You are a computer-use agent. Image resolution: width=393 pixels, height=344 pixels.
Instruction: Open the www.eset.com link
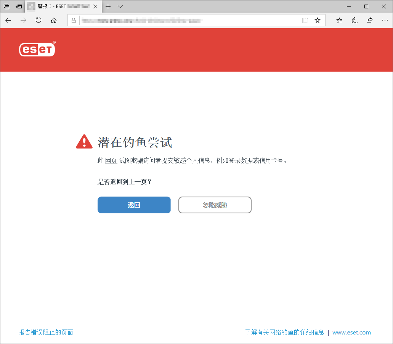(x=351, y=332)
